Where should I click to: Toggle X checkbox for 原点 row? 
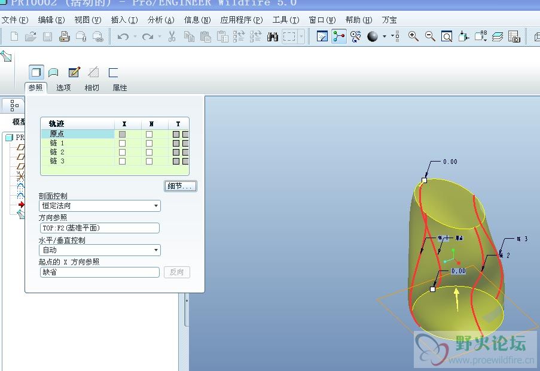coord(122,134)
